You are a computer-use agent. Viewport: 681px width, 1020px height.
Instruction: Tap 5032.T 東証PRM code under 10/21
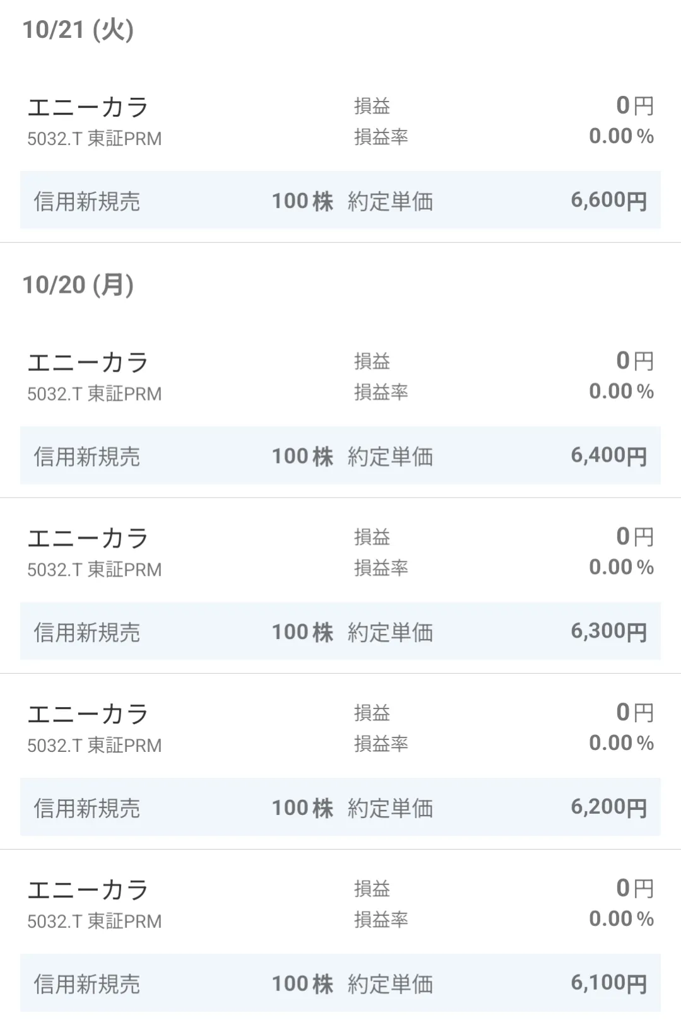coord(95,139)
